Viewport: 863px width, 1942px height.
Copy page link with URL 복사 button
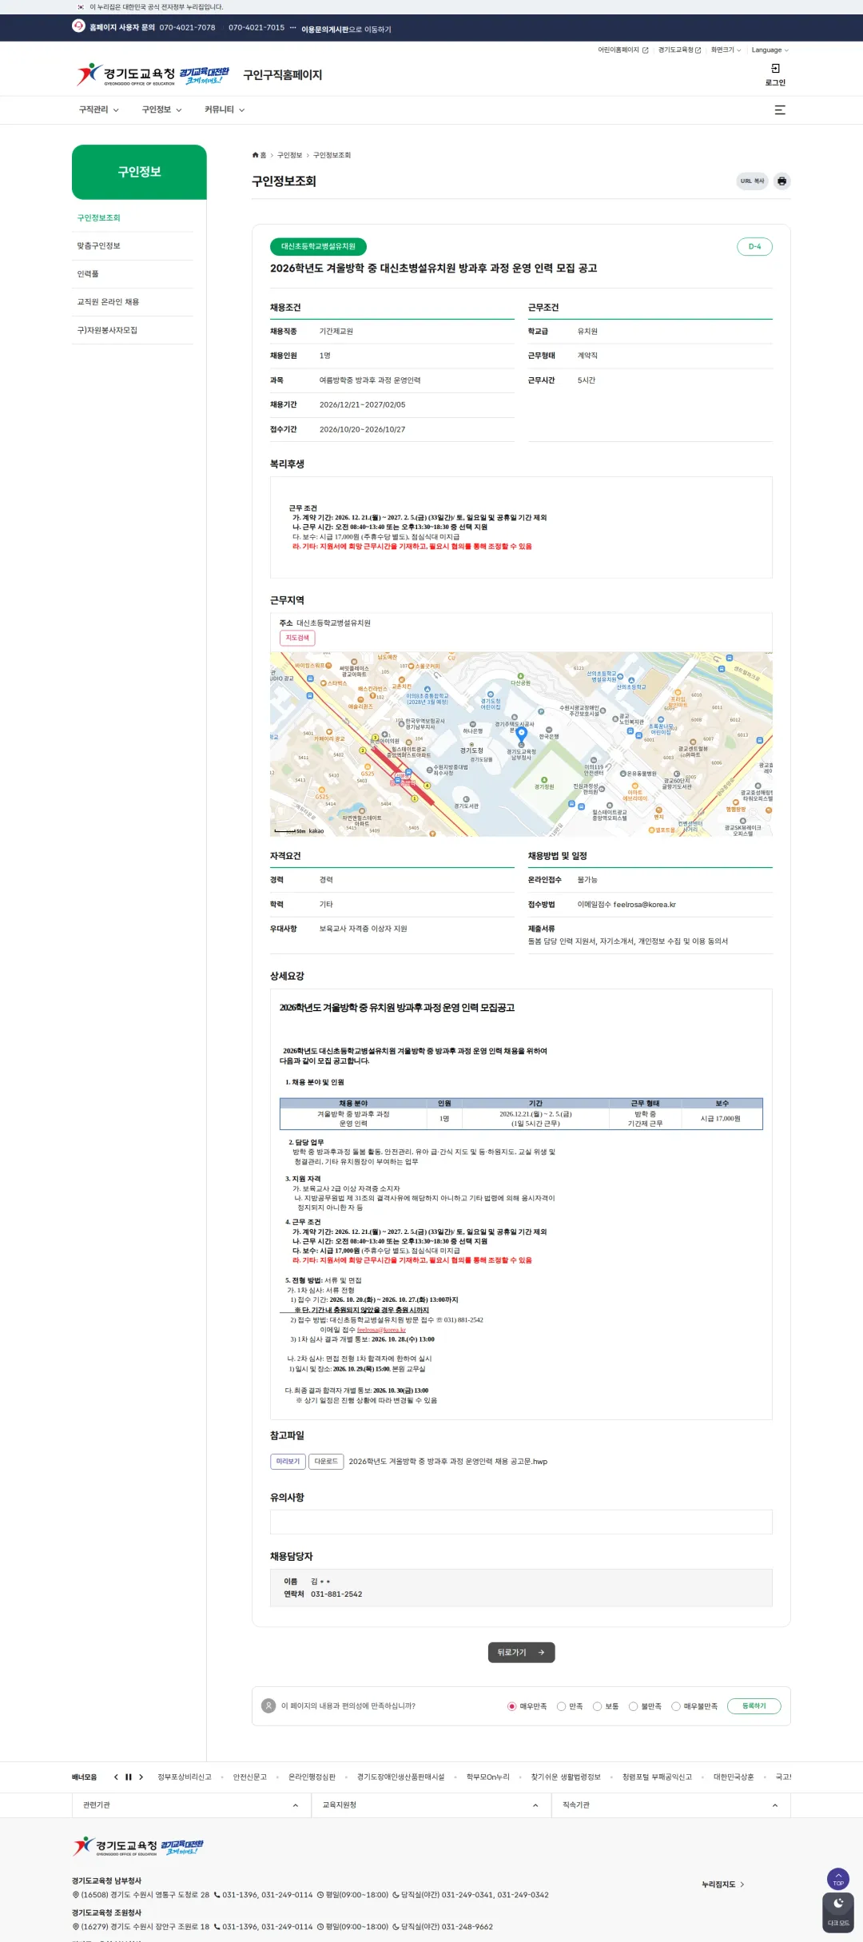coord(752,181)
